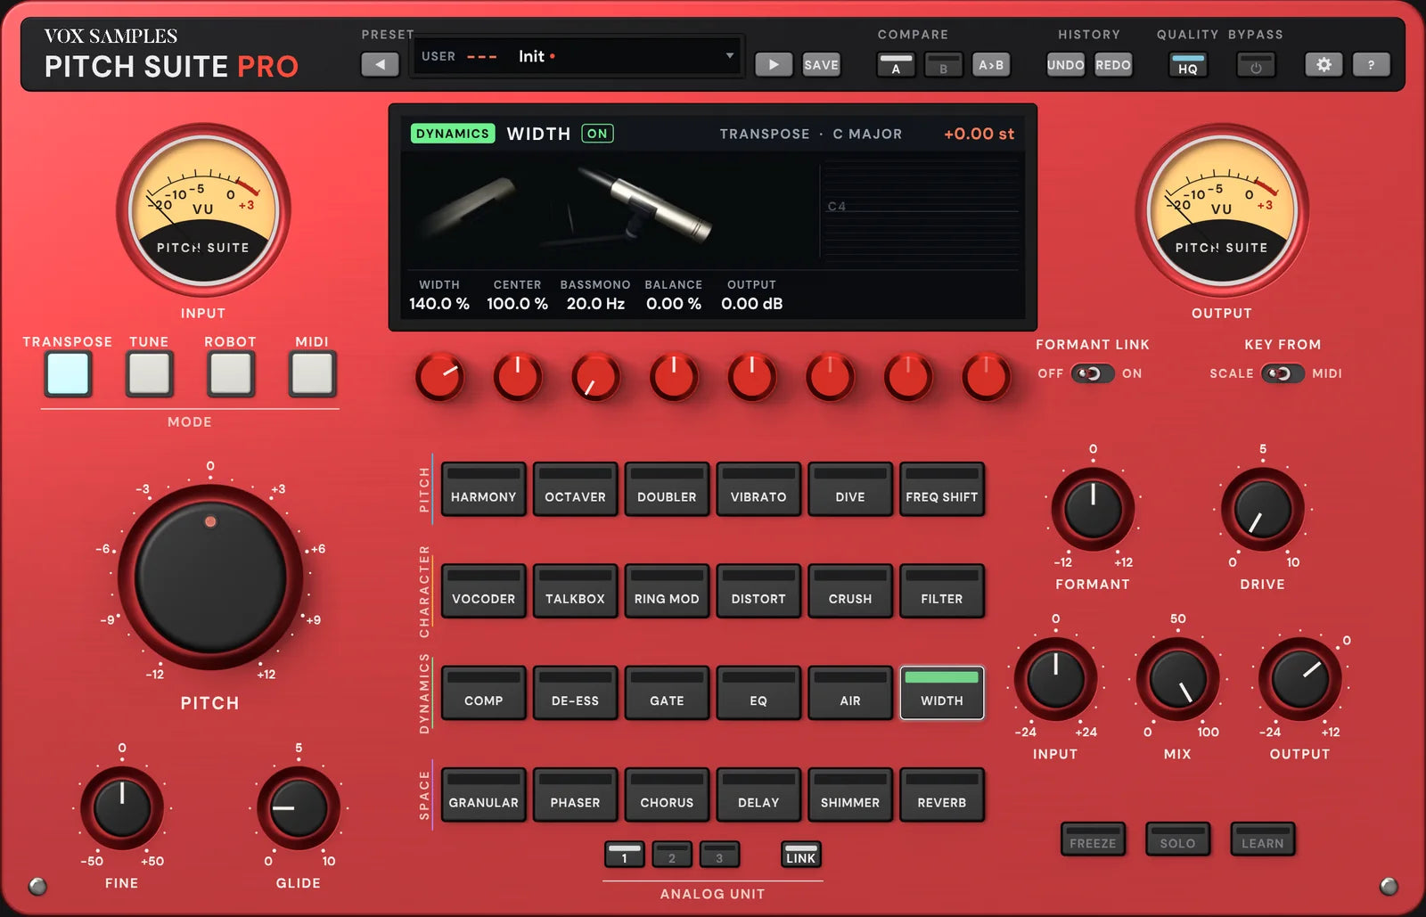Go to previous preset with left arrow

tap(380, 64)
